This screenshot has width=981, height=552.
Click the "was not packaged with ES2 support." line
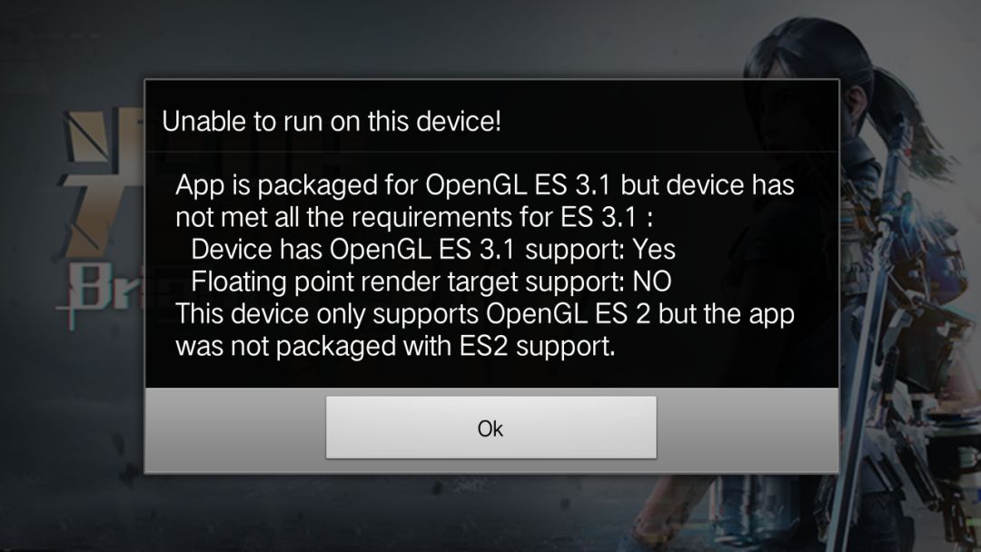pyautogui.click(x=395, y=346)
